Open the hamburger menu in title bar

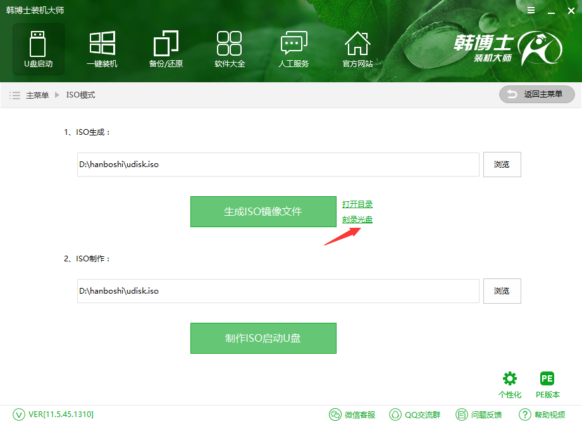530,10
